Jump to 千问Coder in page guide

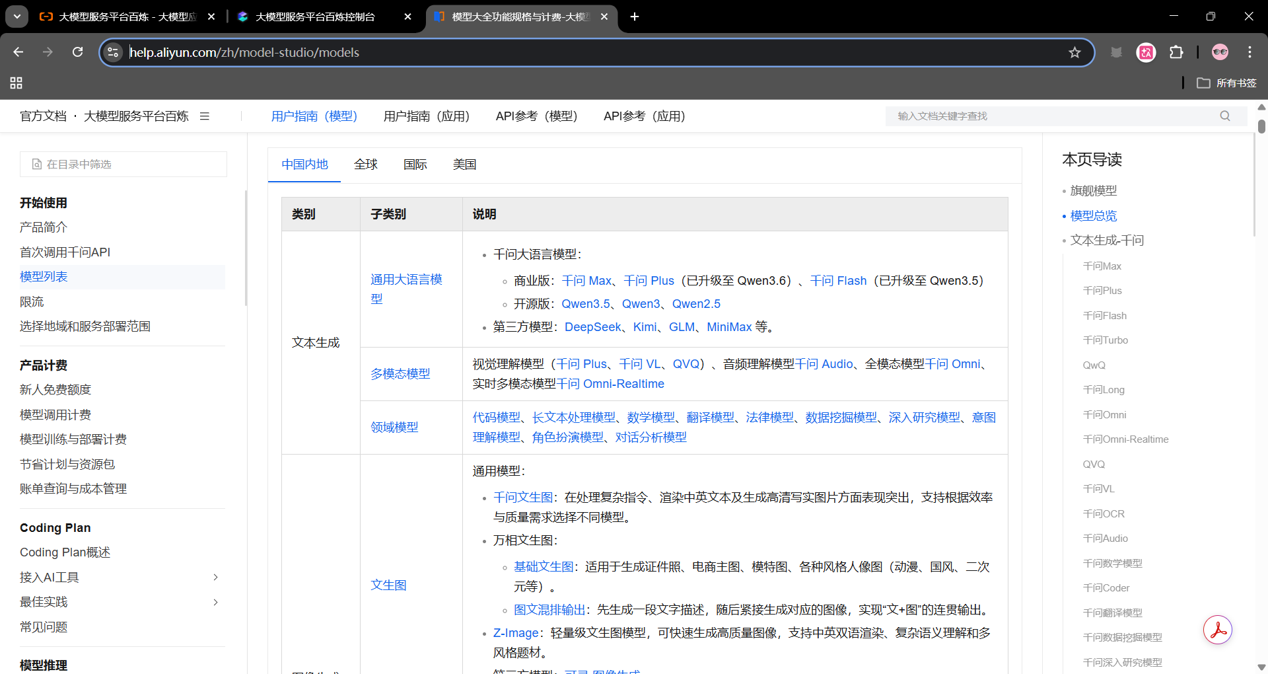[x=1106, y=588]
